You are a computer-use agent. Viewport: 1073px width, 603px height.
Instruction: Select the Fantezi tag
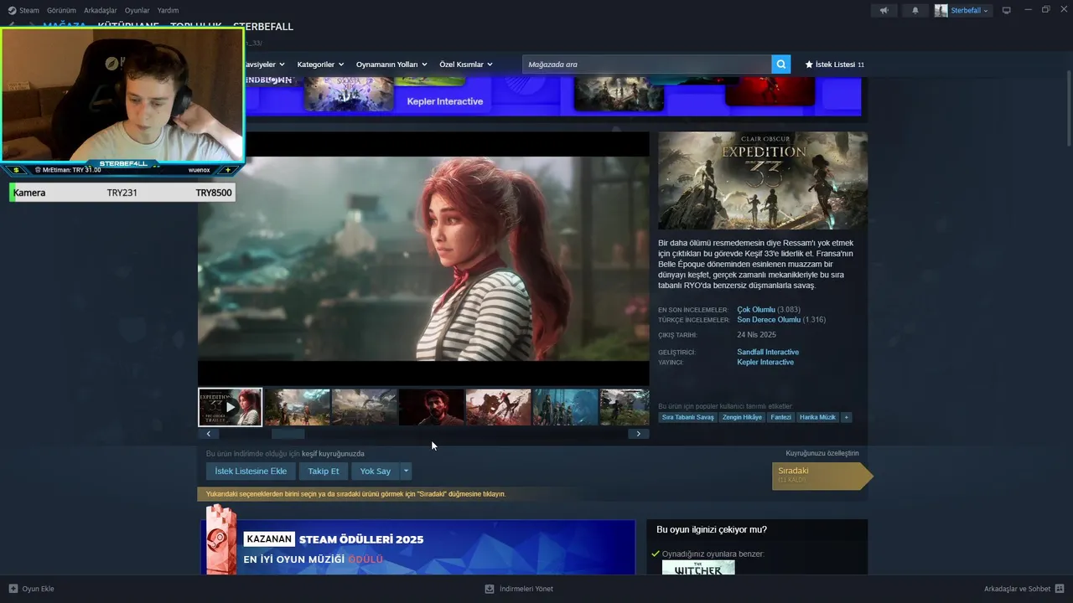[780, 417]
